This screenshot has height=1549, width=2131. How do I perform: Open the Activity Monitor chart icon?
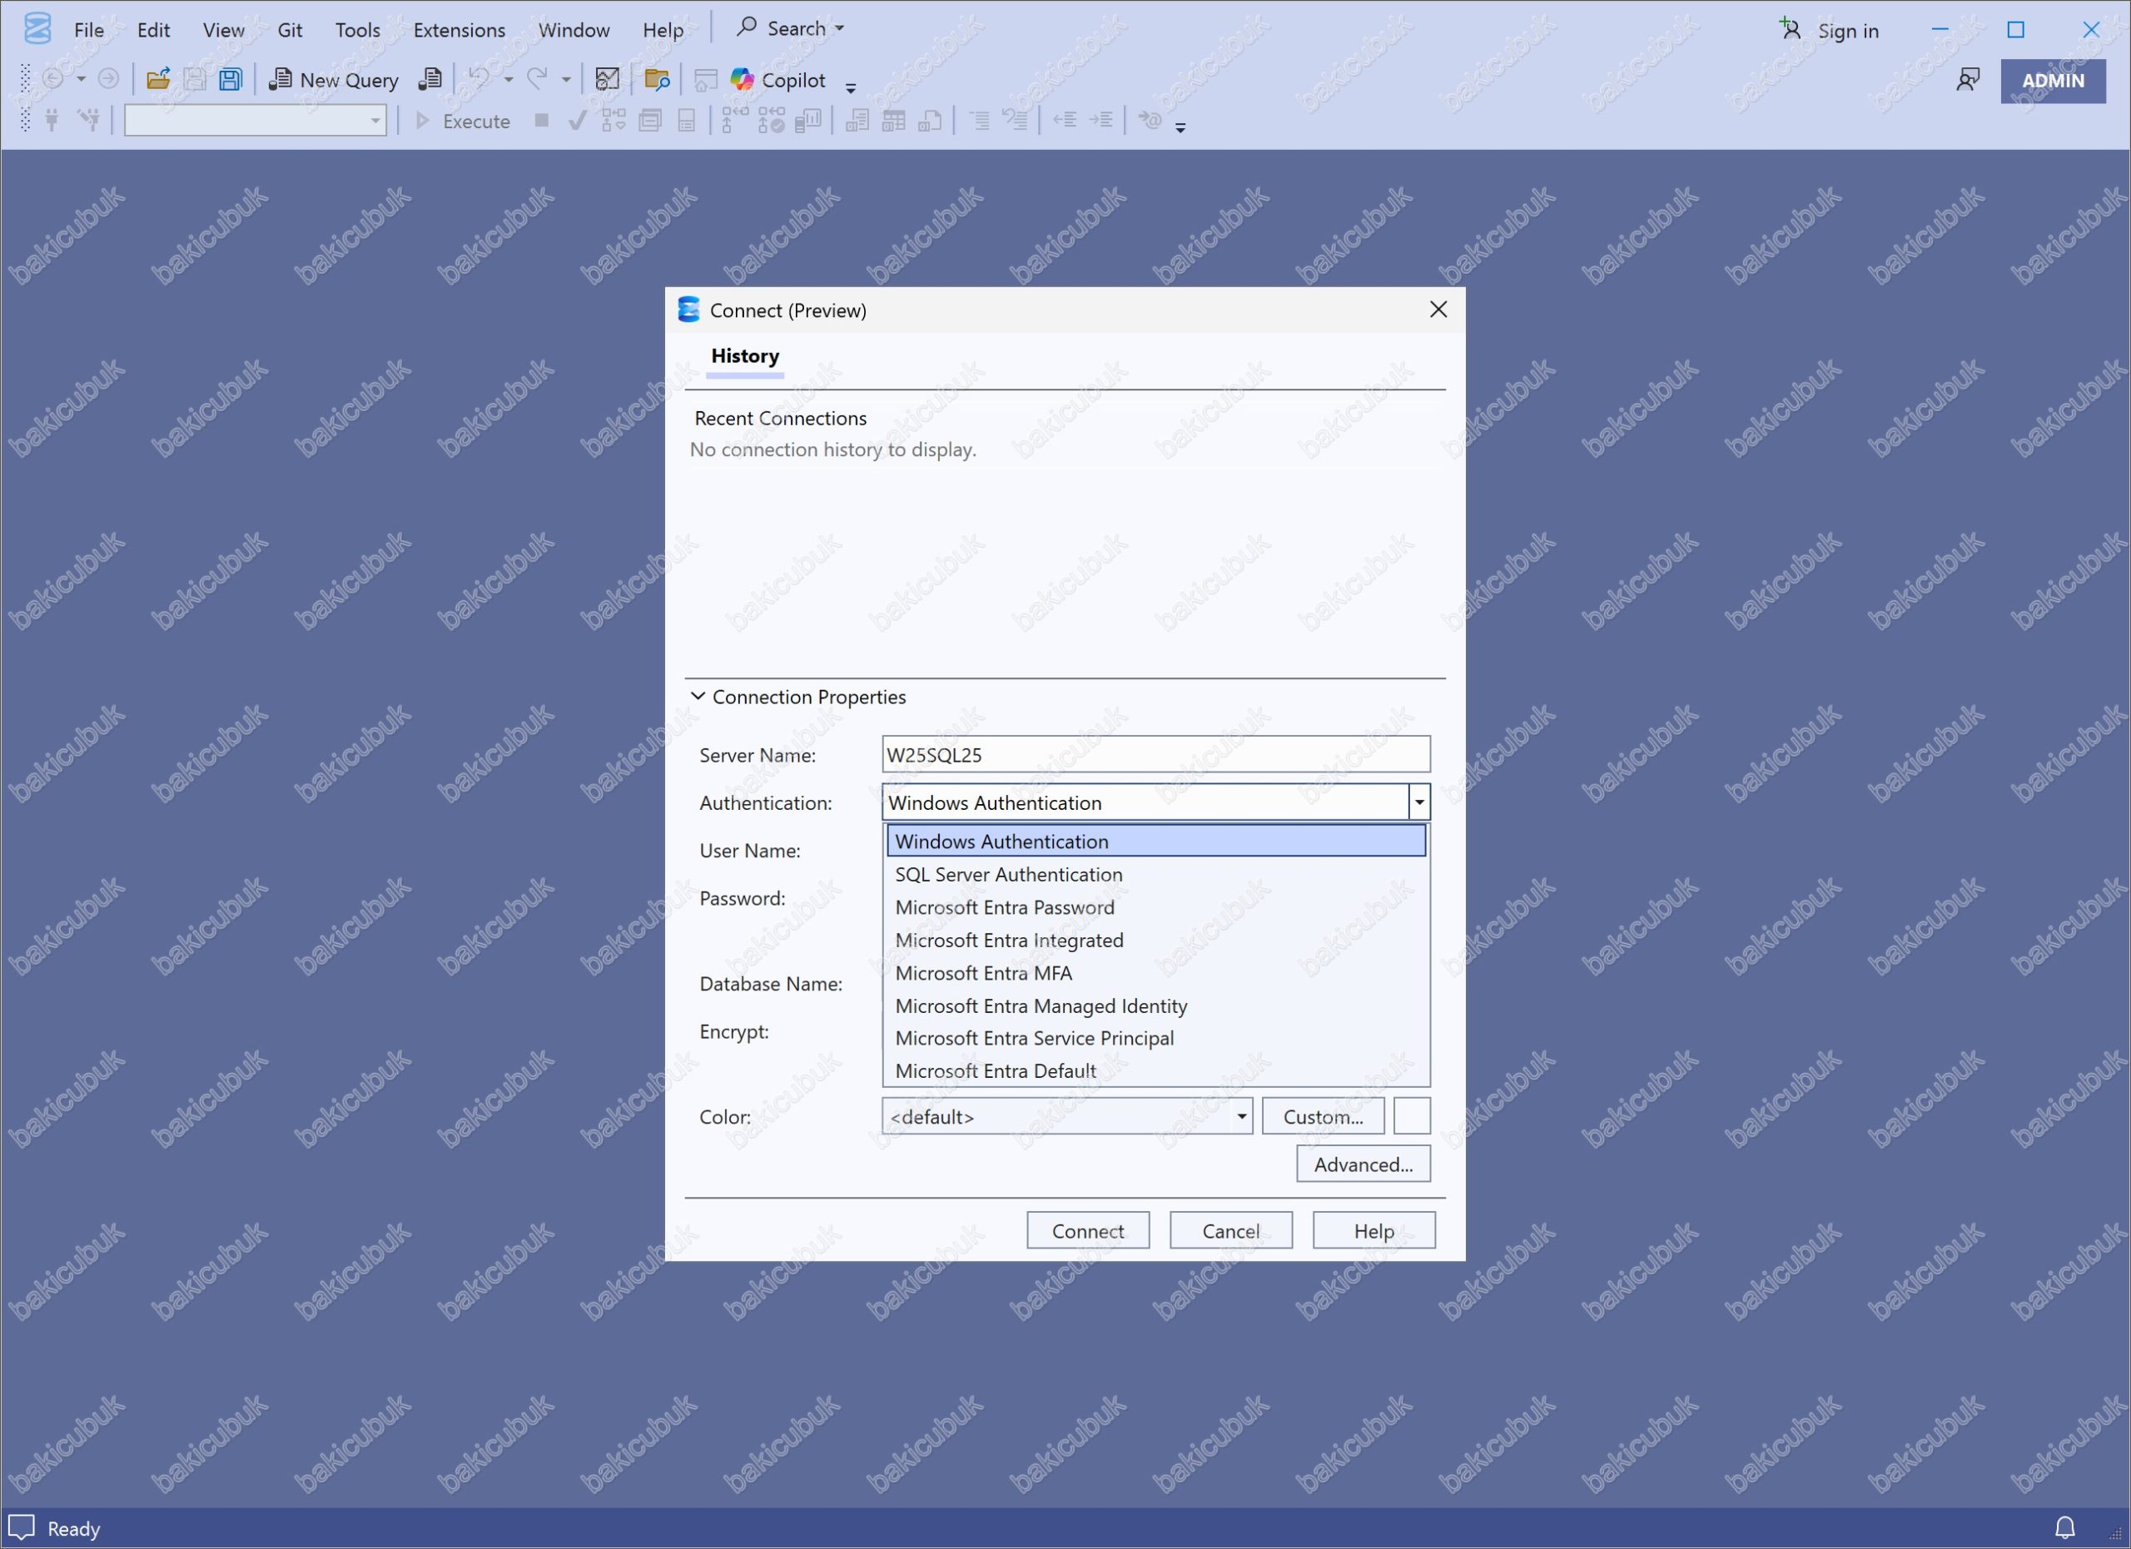[x=608, y=80]
